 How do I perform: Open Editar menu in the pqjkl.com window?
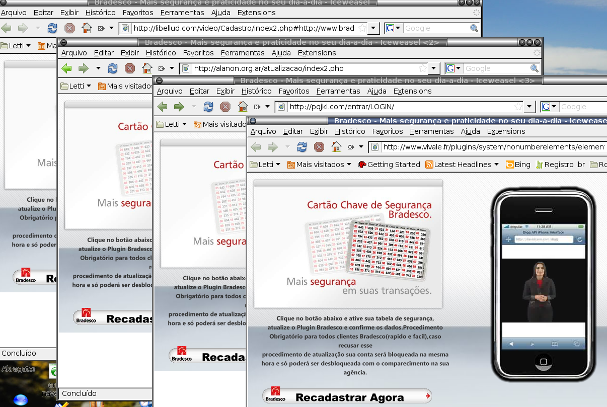[x=199, y=91]
